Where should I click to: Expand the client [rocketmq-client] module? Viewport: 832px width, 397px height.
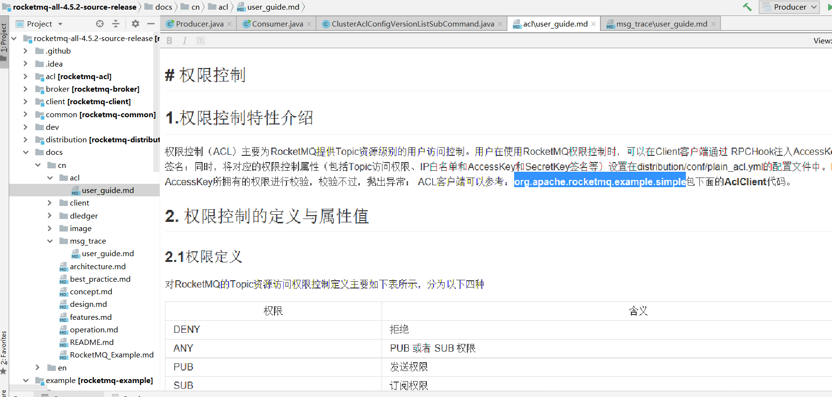[26, 101]
